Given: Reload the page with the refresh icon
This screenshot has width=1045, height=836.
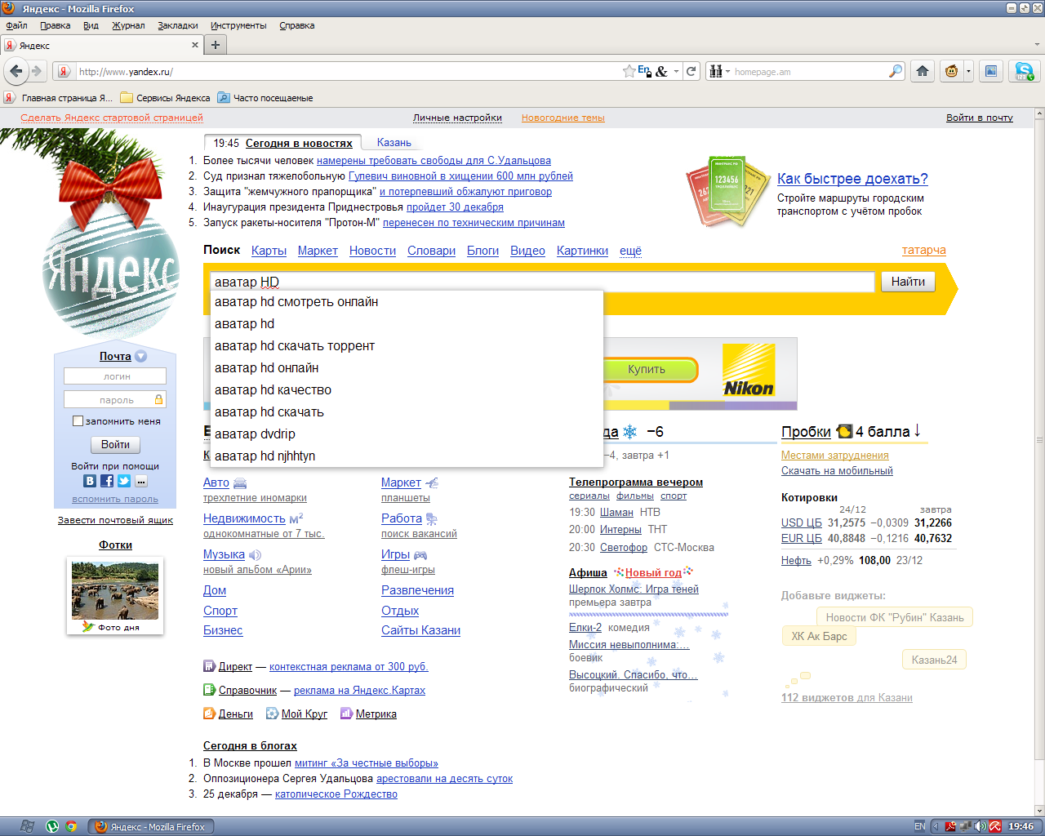Looking at the screenshot, I should 691,71.
